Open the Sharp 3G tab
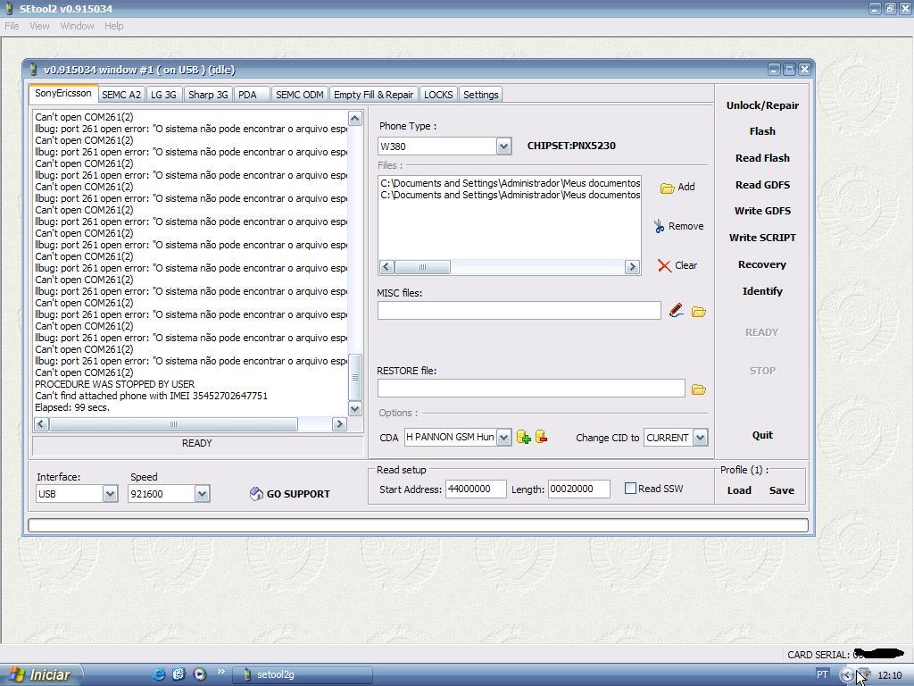Screen dimensions: 914x686 point(208,95)
